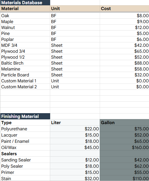Select the Materials Database header cell
The width and height of the screenshot is (149, 181).
[x=25, y=3]
